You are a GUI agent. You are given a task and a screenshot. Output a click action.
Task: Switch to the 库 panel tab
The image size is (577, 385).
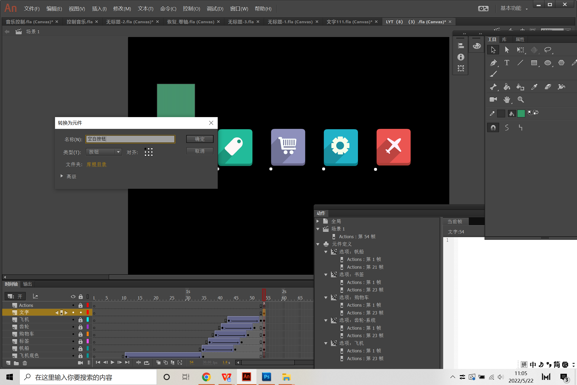pos(504,39)
